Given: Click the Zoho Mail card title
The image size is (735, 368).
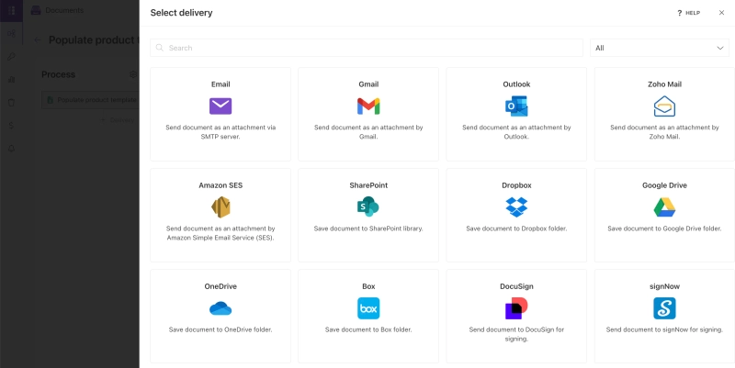Looking at the screenshot, I should (x=664, y=84).
